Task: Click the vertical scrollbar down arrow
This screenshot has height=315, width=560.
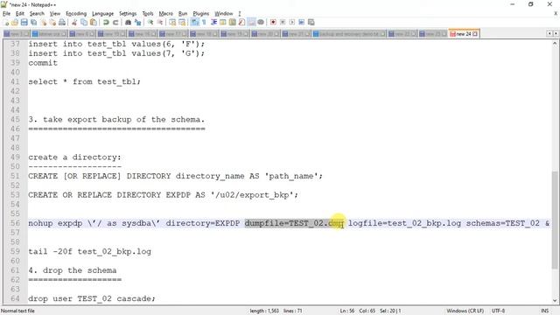Action: (x=555, y=300)
